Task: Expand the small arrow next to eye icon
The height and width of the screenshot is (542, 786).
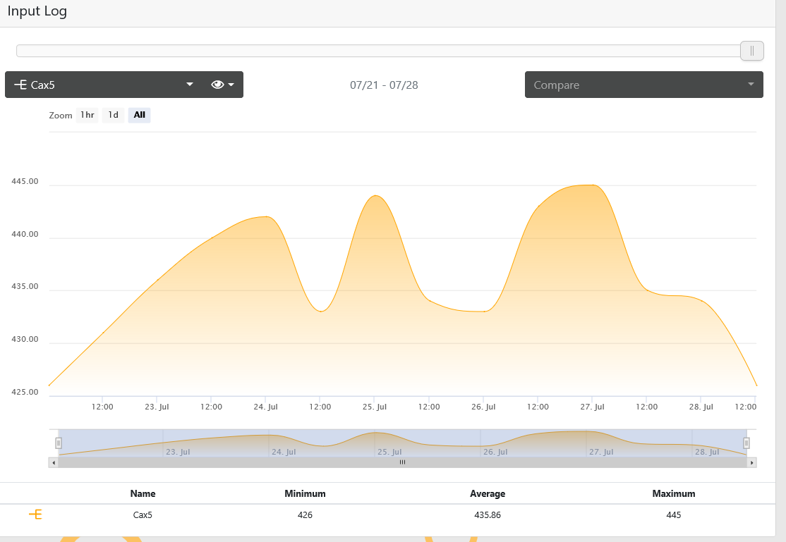Action: pos(231,85)
